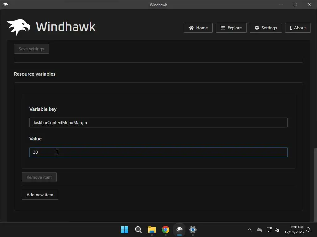The image size is (317, 237).
Task: Click the Windhawk eagle logo
Action: coord(19,27)
